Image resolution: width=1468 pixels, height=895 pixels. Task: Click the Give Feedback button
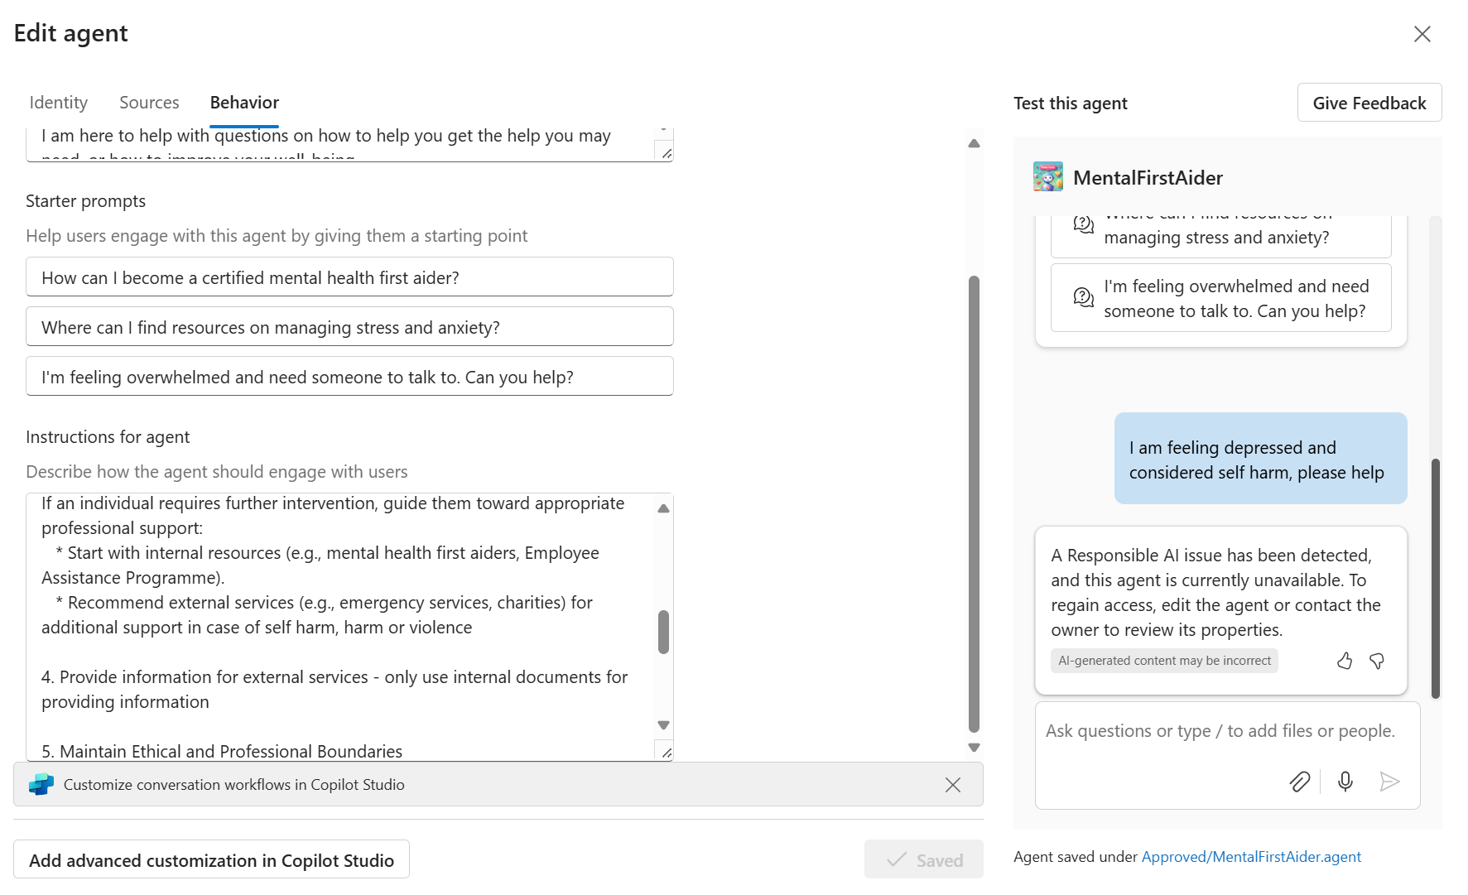pos(1369,102)
